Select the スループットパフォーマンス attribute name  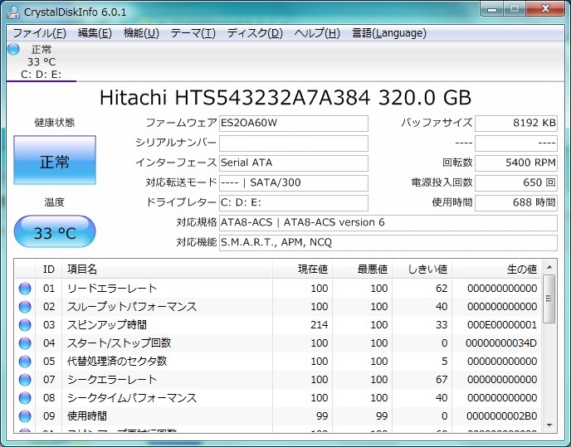(132, 307)
